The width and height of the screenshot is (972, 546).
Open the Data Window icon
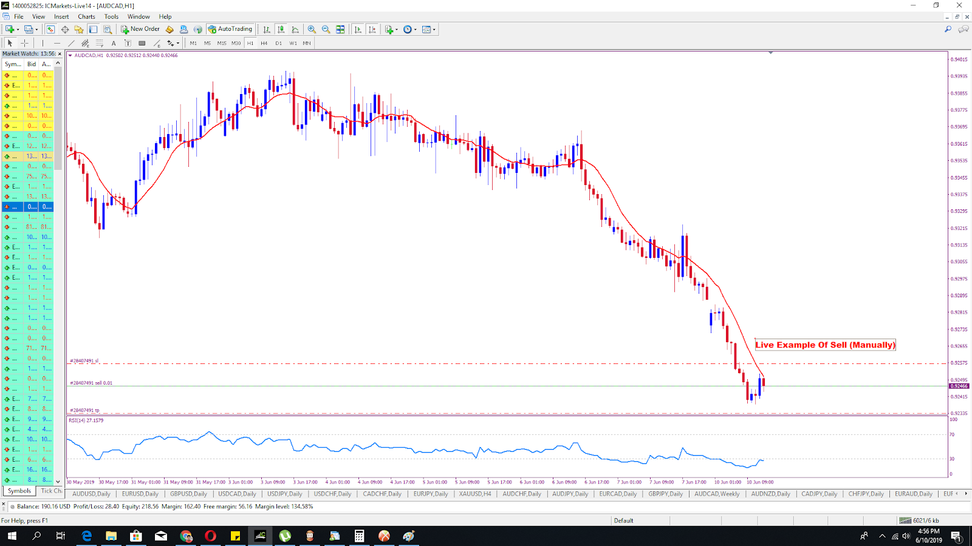(65, 29)
